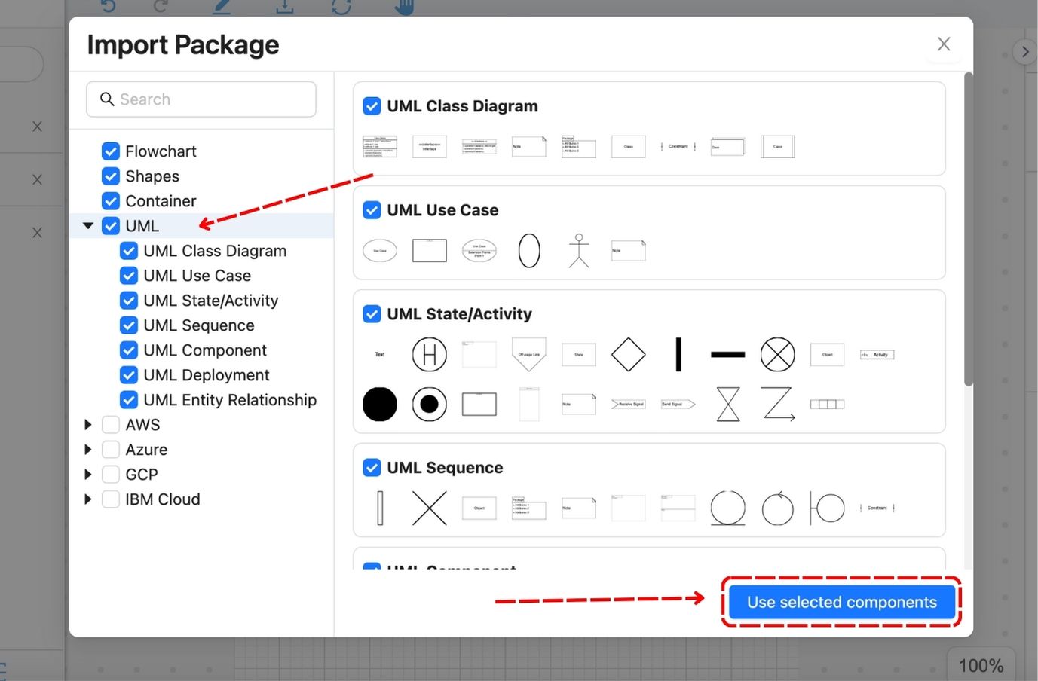
Task: Select the State shape in UML State/Activity
Action: pos(578,354)
